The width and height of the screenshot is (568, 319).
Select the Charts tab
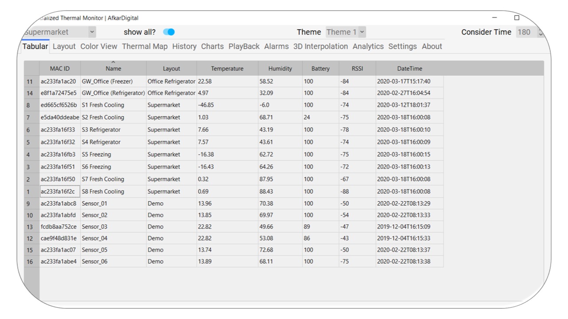[212, 47]
